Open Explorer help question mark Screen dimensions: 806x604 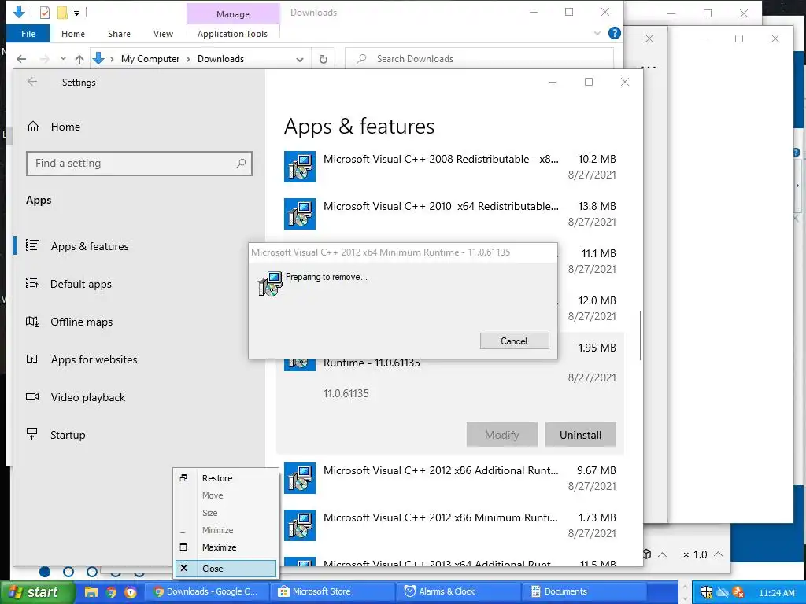[614, 33]
